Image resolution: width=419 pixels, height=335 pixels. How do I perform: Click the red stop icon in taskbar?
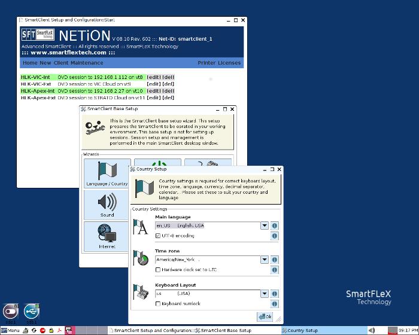pyautogui.click(x=42, y=330)
